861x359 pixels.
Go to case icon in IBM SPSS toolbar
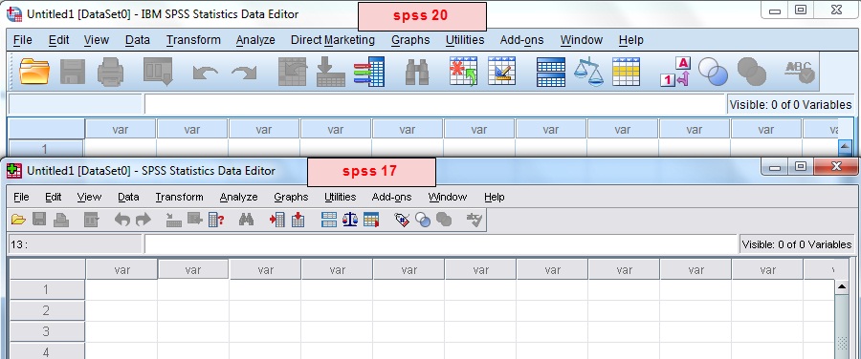[x=292, y=72]
